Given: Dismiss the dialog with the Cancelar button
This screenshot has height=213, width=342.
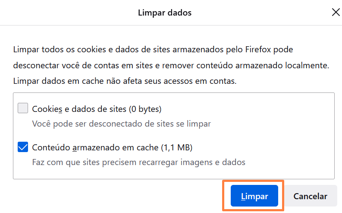Looking at the screenshot, I should [x=311, y=196].
